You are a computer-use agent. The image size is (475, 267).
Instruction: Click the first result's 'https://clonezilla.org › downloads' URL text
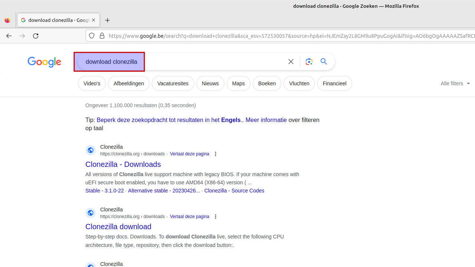[x=132, y=154]
